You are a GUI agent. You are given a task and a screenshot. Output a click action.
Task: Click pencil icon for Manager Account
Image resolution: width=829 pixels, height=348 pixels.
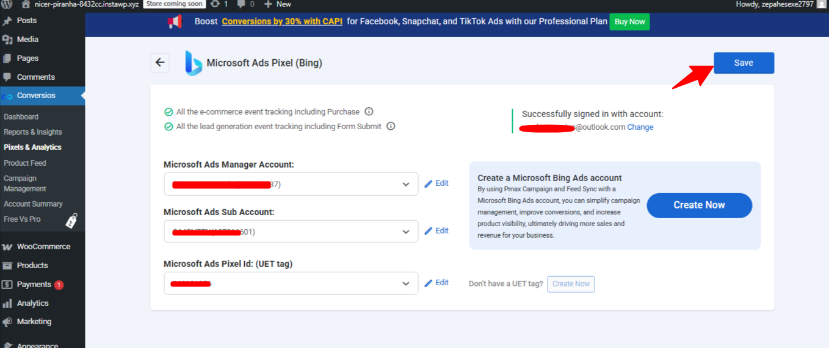pos(428,183)
